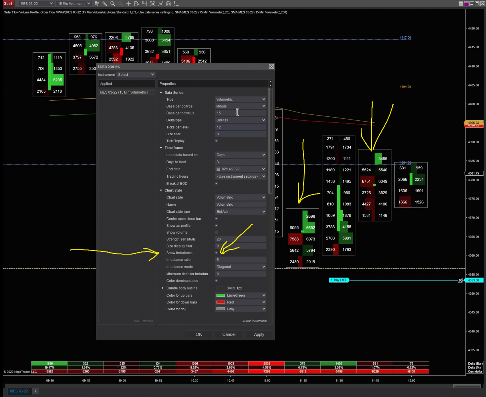Click the Ticks per level field
The height and width of the screenshot is (397, 486).
tap(240, 127)
